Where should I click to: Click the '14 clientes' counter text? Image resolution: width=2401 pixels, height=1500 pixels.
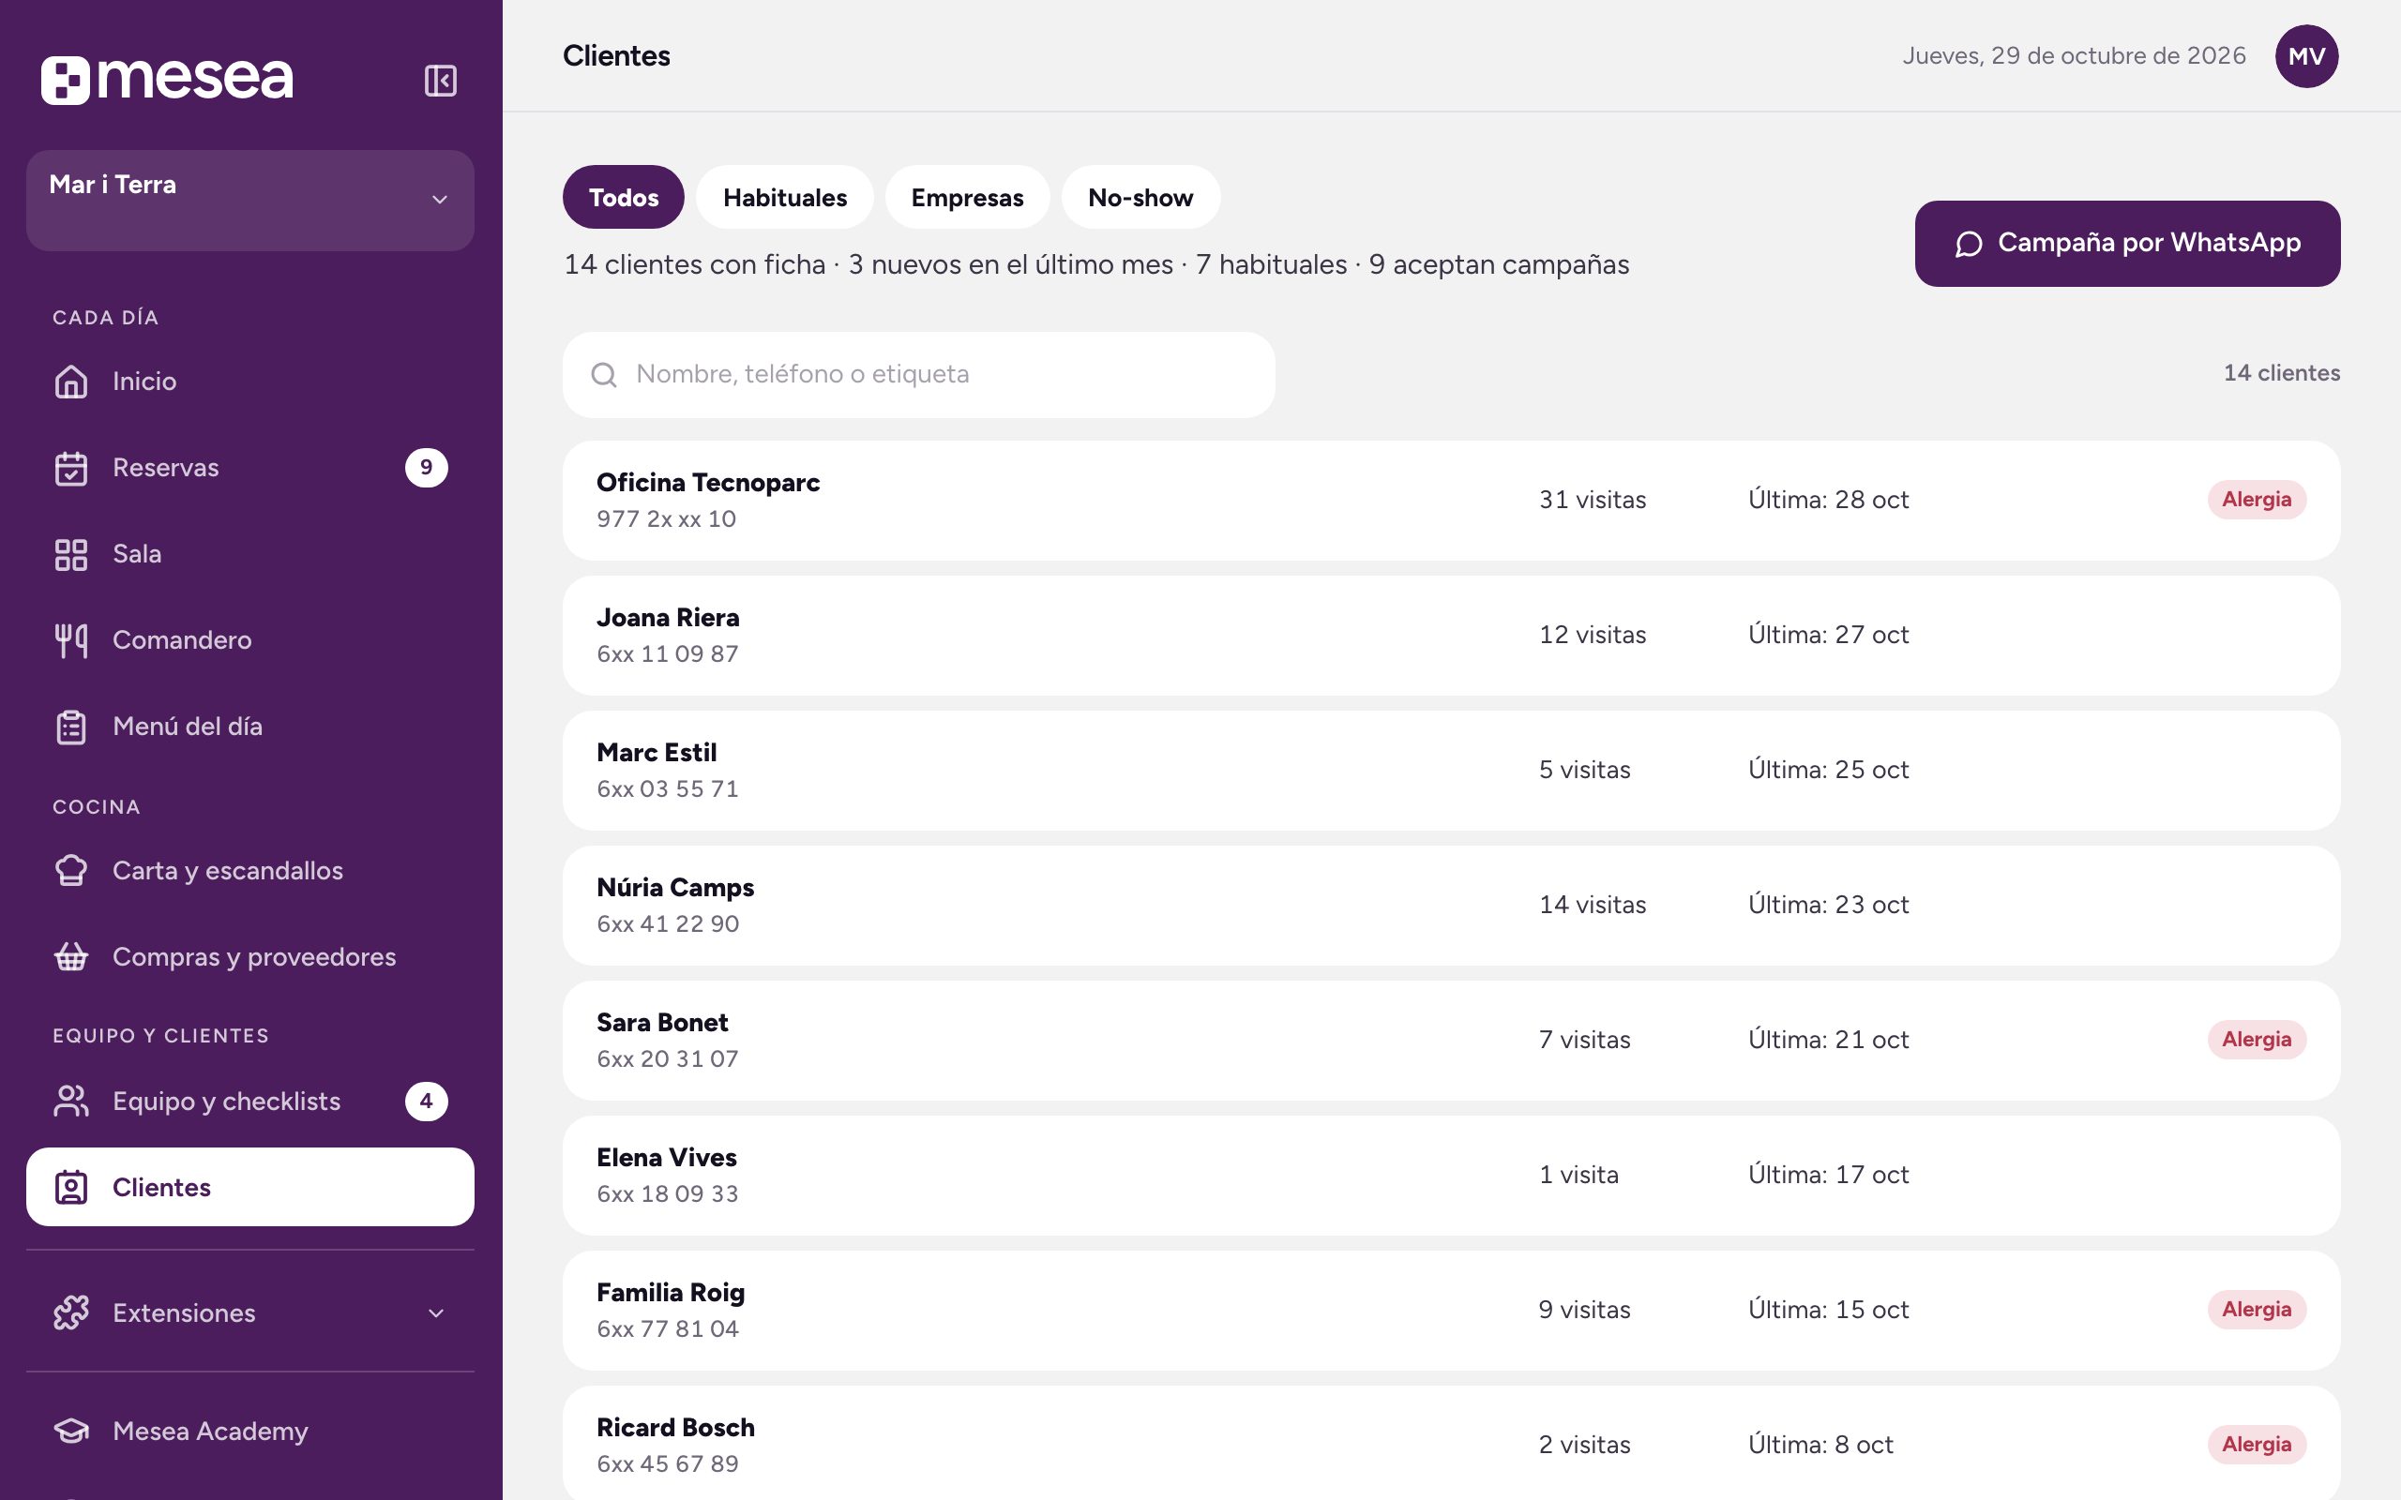coord(2281,373)
